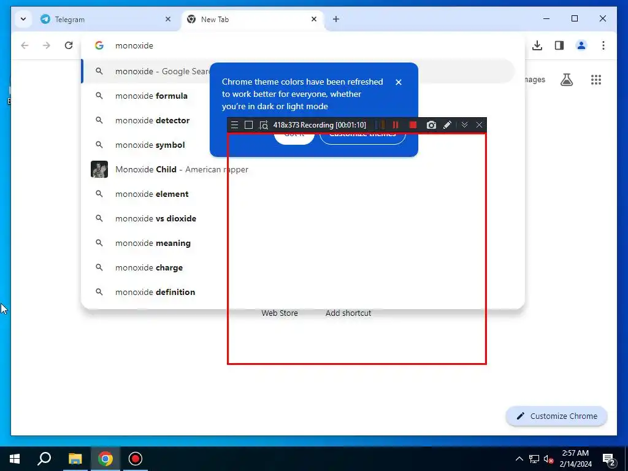Image resolution: width=628 pixels, height=471 pixels.
Task: Stop the screen recording
Action: click(x=413, y=125)
